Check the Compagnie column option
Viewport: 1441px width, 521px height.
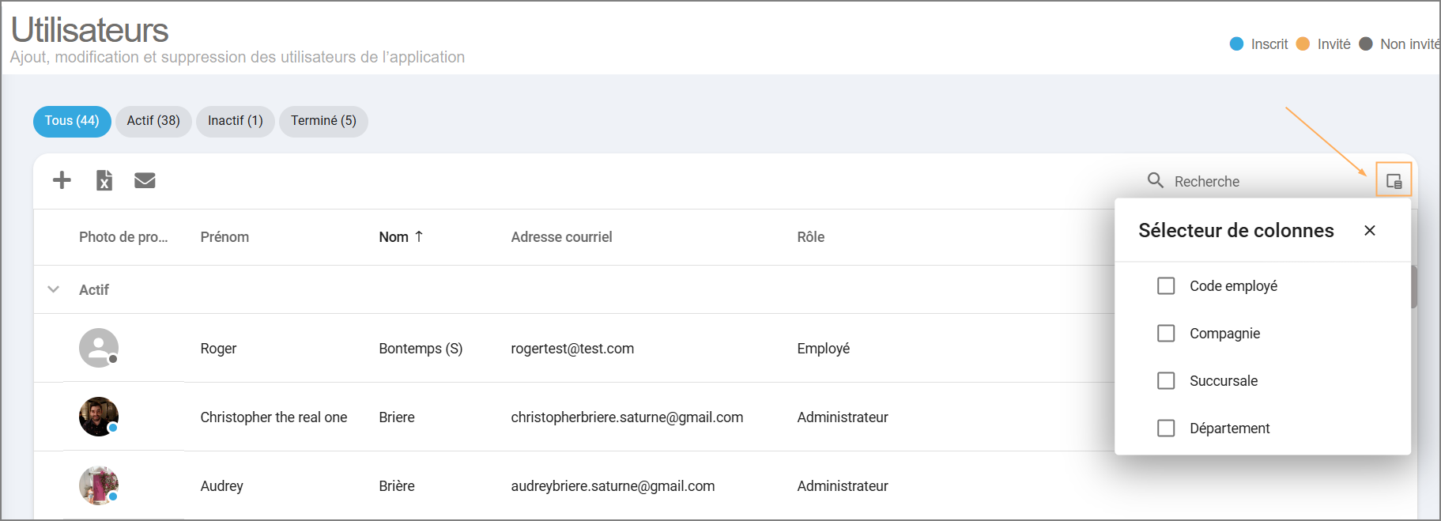click(x=1166, y=333)
